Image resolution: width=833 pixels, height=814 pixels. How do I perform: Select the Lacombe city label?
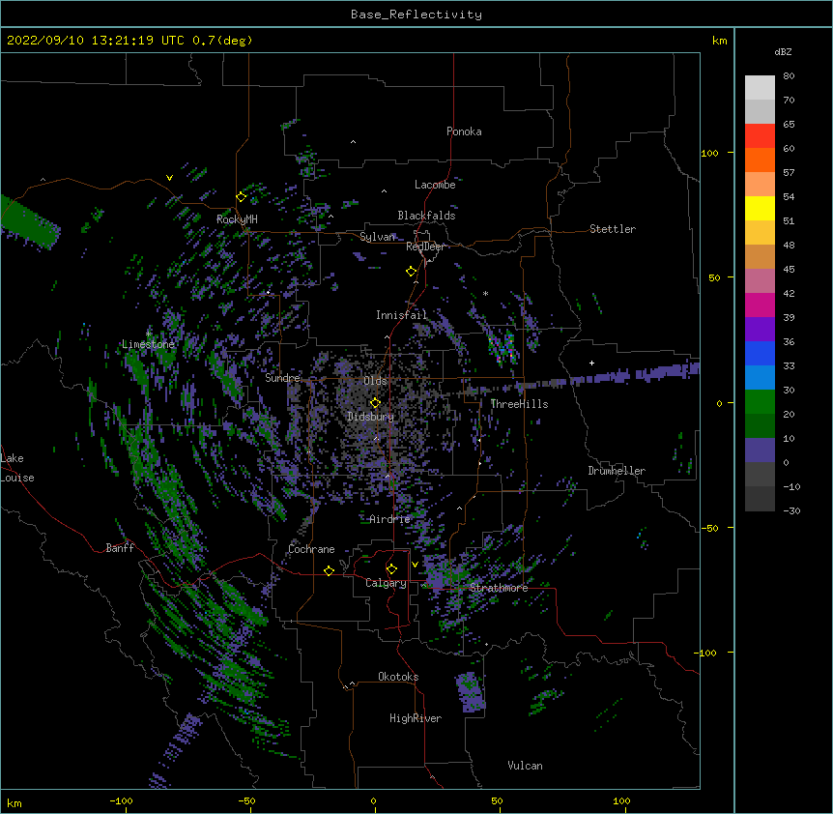tap(435, 185)
